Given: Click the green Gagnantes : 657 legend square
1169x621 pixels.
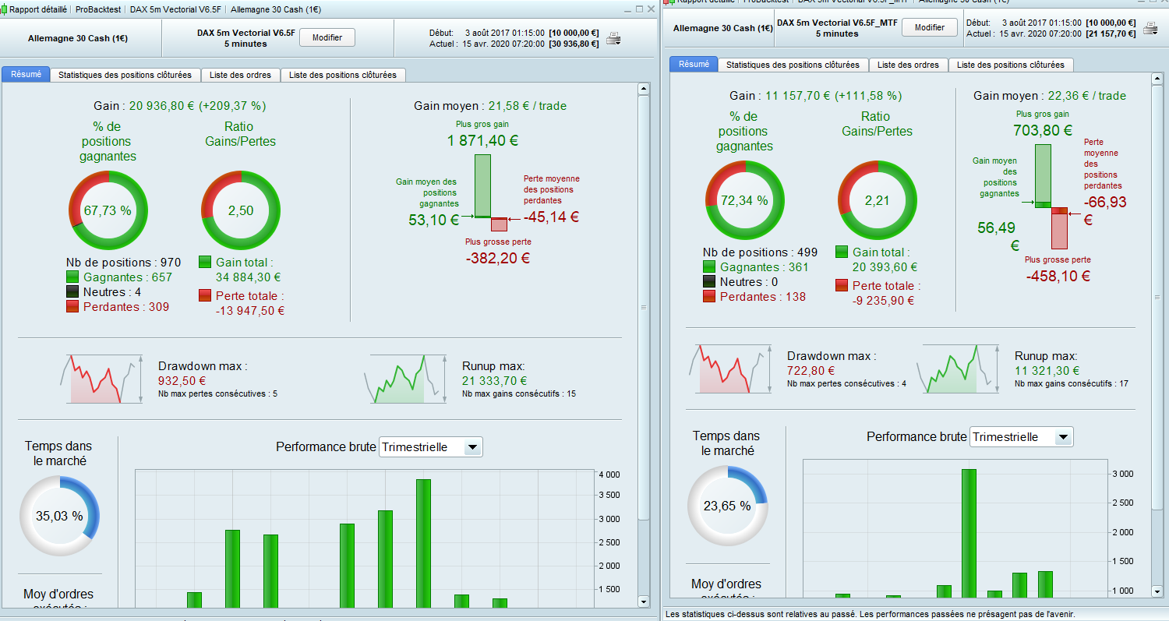Looking at the screenshot, I should click(x=73, y=277).
